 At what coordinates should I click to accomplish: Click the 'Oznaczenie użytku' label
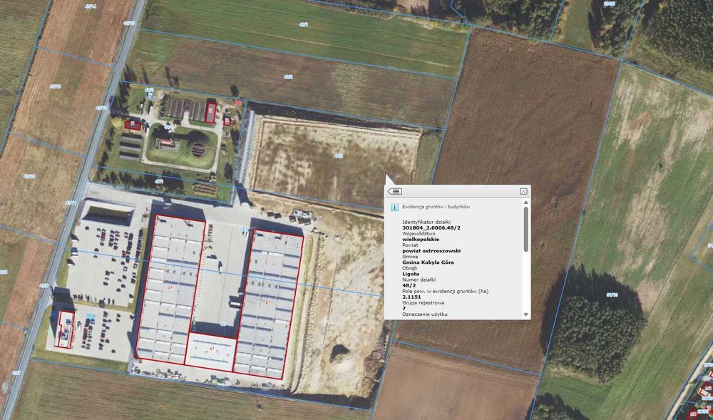pos(425,314)
